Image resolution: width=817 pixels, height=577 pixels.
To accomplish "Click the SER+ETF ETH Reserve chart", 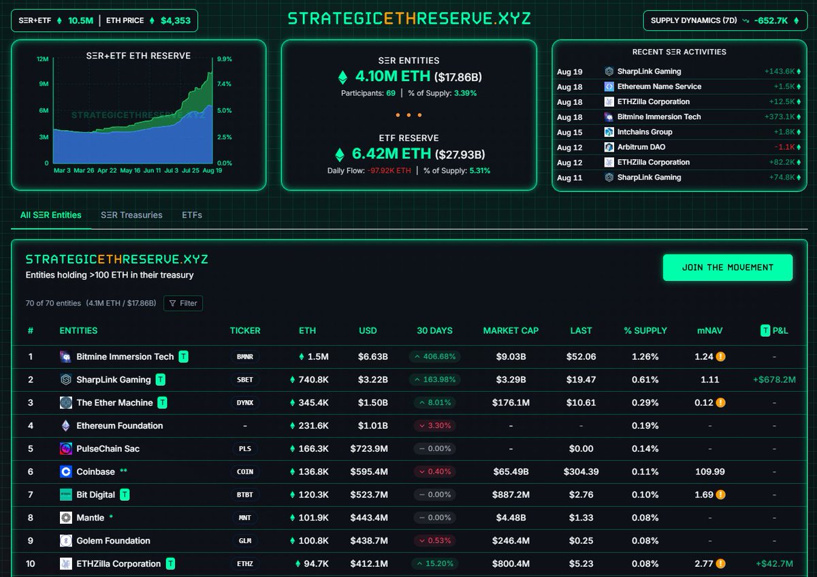I will [133, 112].
